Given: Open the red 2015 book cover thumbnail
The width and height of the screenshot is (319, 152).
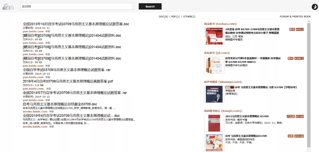Looking at the screenshot, I should pyautogui.click(x=214, y=123).
